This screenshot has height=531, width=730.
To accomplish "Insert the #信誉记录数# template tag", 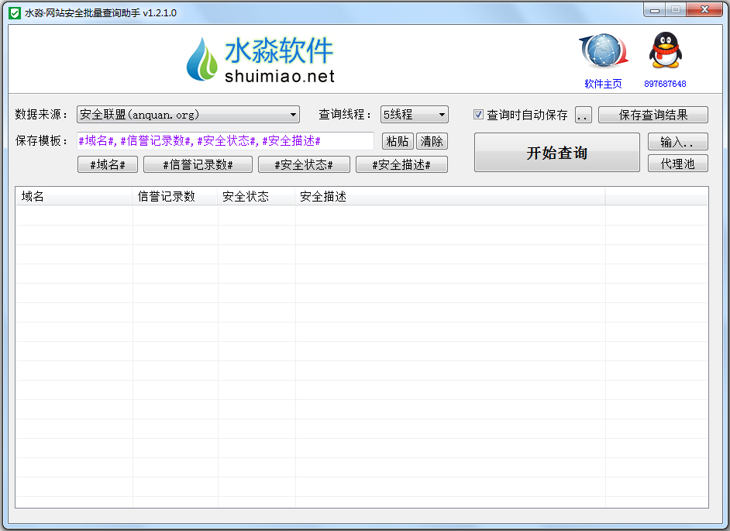I will click(x=198, y=164).
